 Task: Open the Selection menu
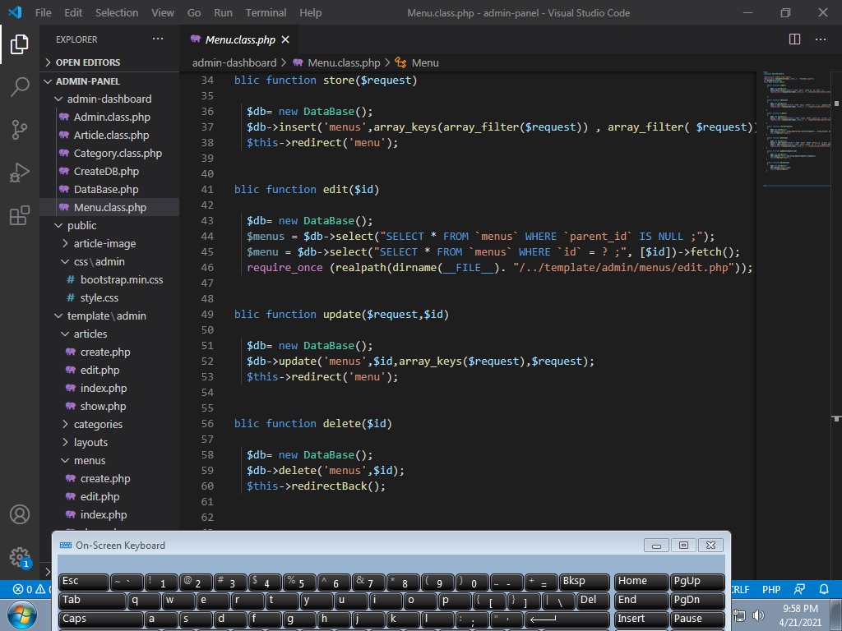click(117, 12)
